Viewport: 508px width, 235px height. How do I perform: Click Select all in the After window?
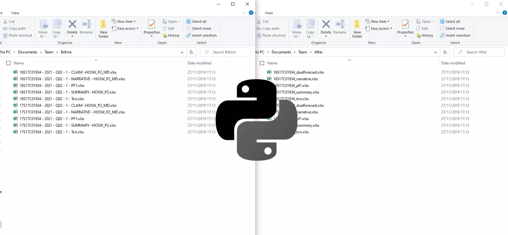(450, 21)
